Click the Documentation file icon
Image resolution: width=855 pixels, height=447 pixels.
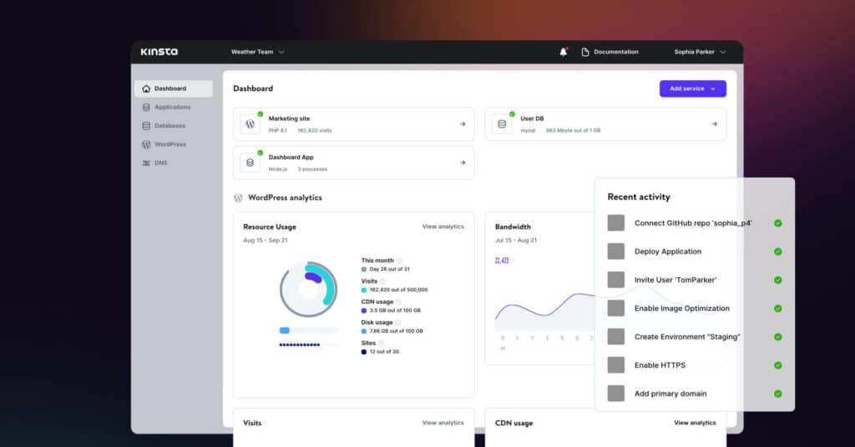click(x=585, y=52)
